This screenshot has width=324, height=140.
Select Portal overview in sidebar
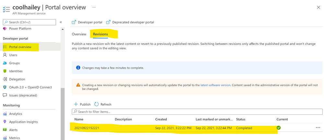coord(20,47)
